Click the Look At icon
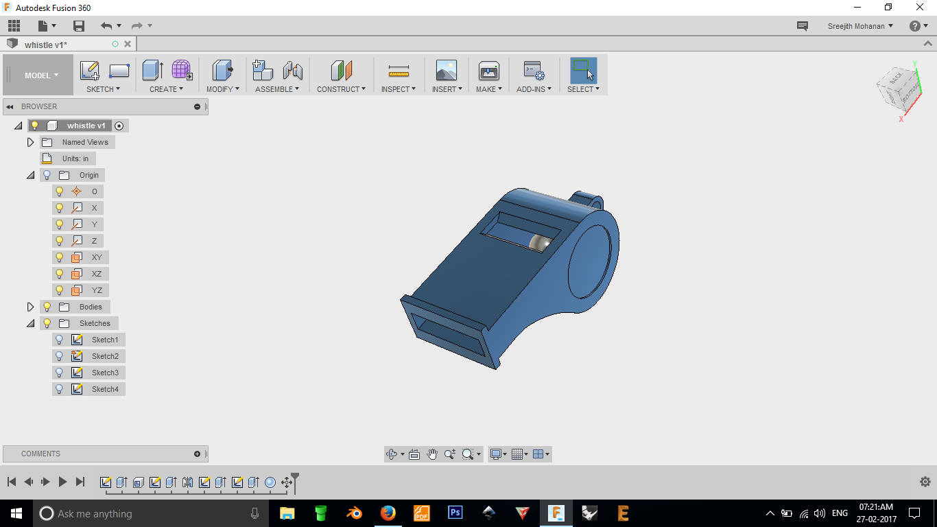This screenshot has width=937, height=527. point(414,454)
